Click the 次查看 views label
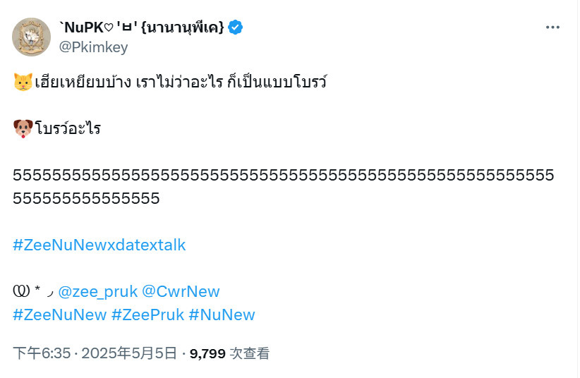Screen dimensions: 580x378 coord(250,353)
